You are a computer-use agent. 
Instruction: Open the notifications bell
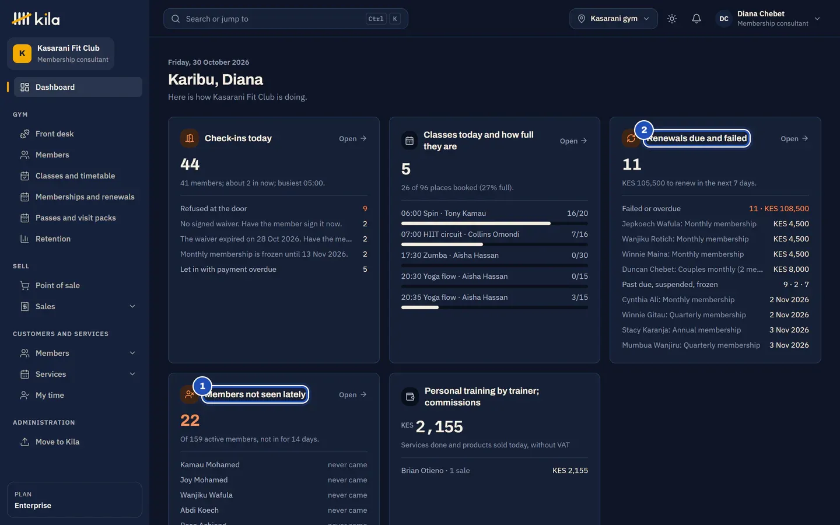[696, 19]
